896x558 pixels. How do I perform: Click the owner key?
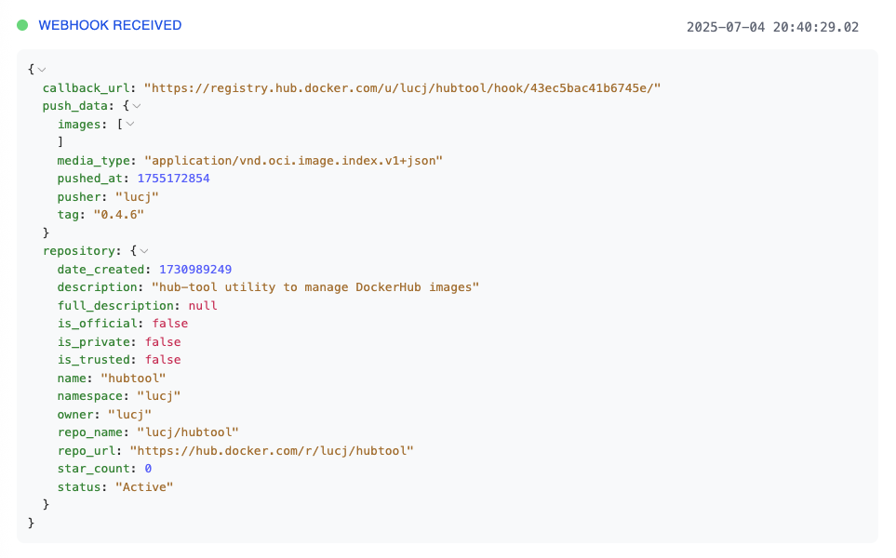[74, 415]
